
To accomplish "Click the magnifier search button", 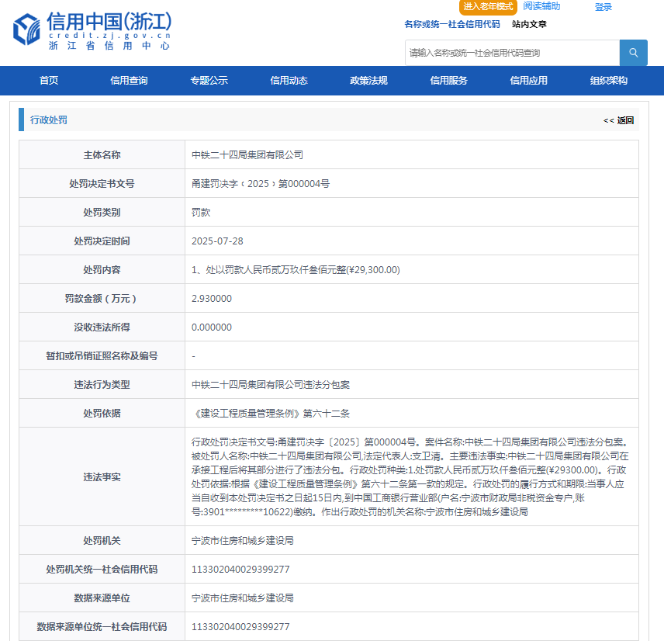I will click(x=633, y=53).
